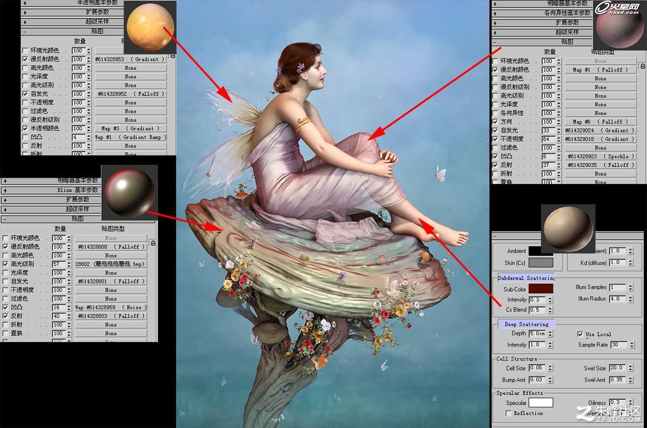
Task: Click the lock icon in the bottom-left material panel
Action: [x=153, y=243]
